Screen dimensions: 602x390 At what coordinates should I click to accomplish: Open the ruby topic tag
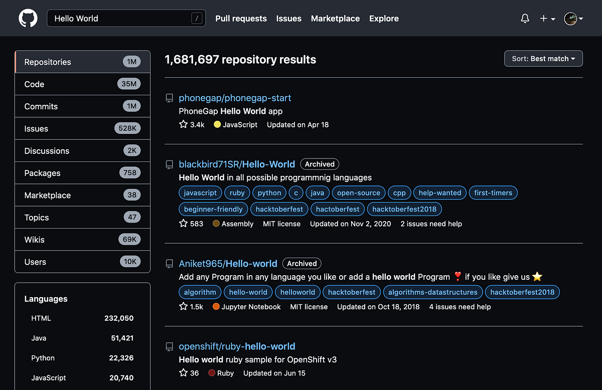tap(237, 192)
